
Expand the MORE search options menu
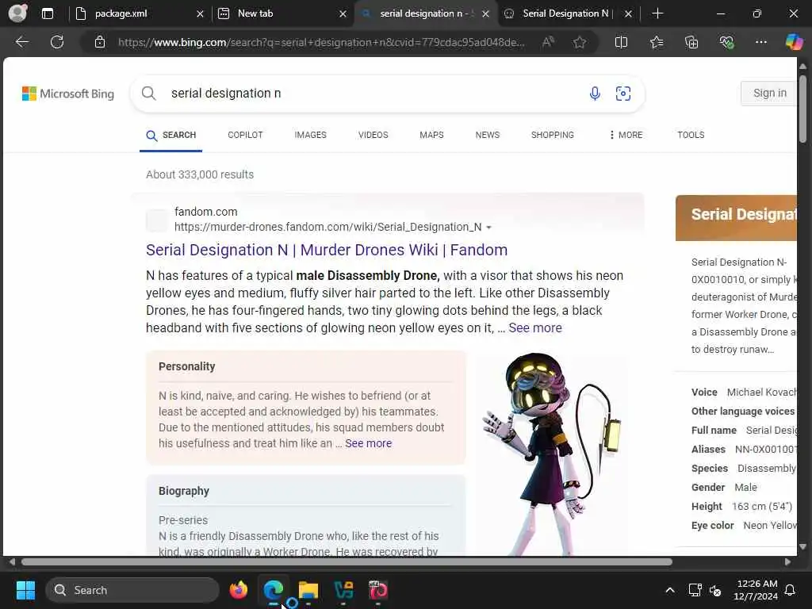626,135
